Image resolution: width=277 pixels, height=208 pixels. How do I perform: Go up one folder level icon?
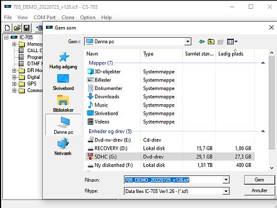tap(211, 42)
